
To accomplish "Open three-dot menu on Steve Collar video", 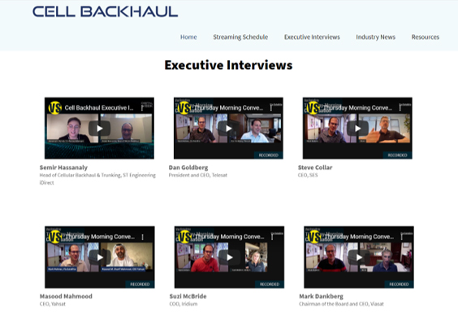I will [400, 108].
